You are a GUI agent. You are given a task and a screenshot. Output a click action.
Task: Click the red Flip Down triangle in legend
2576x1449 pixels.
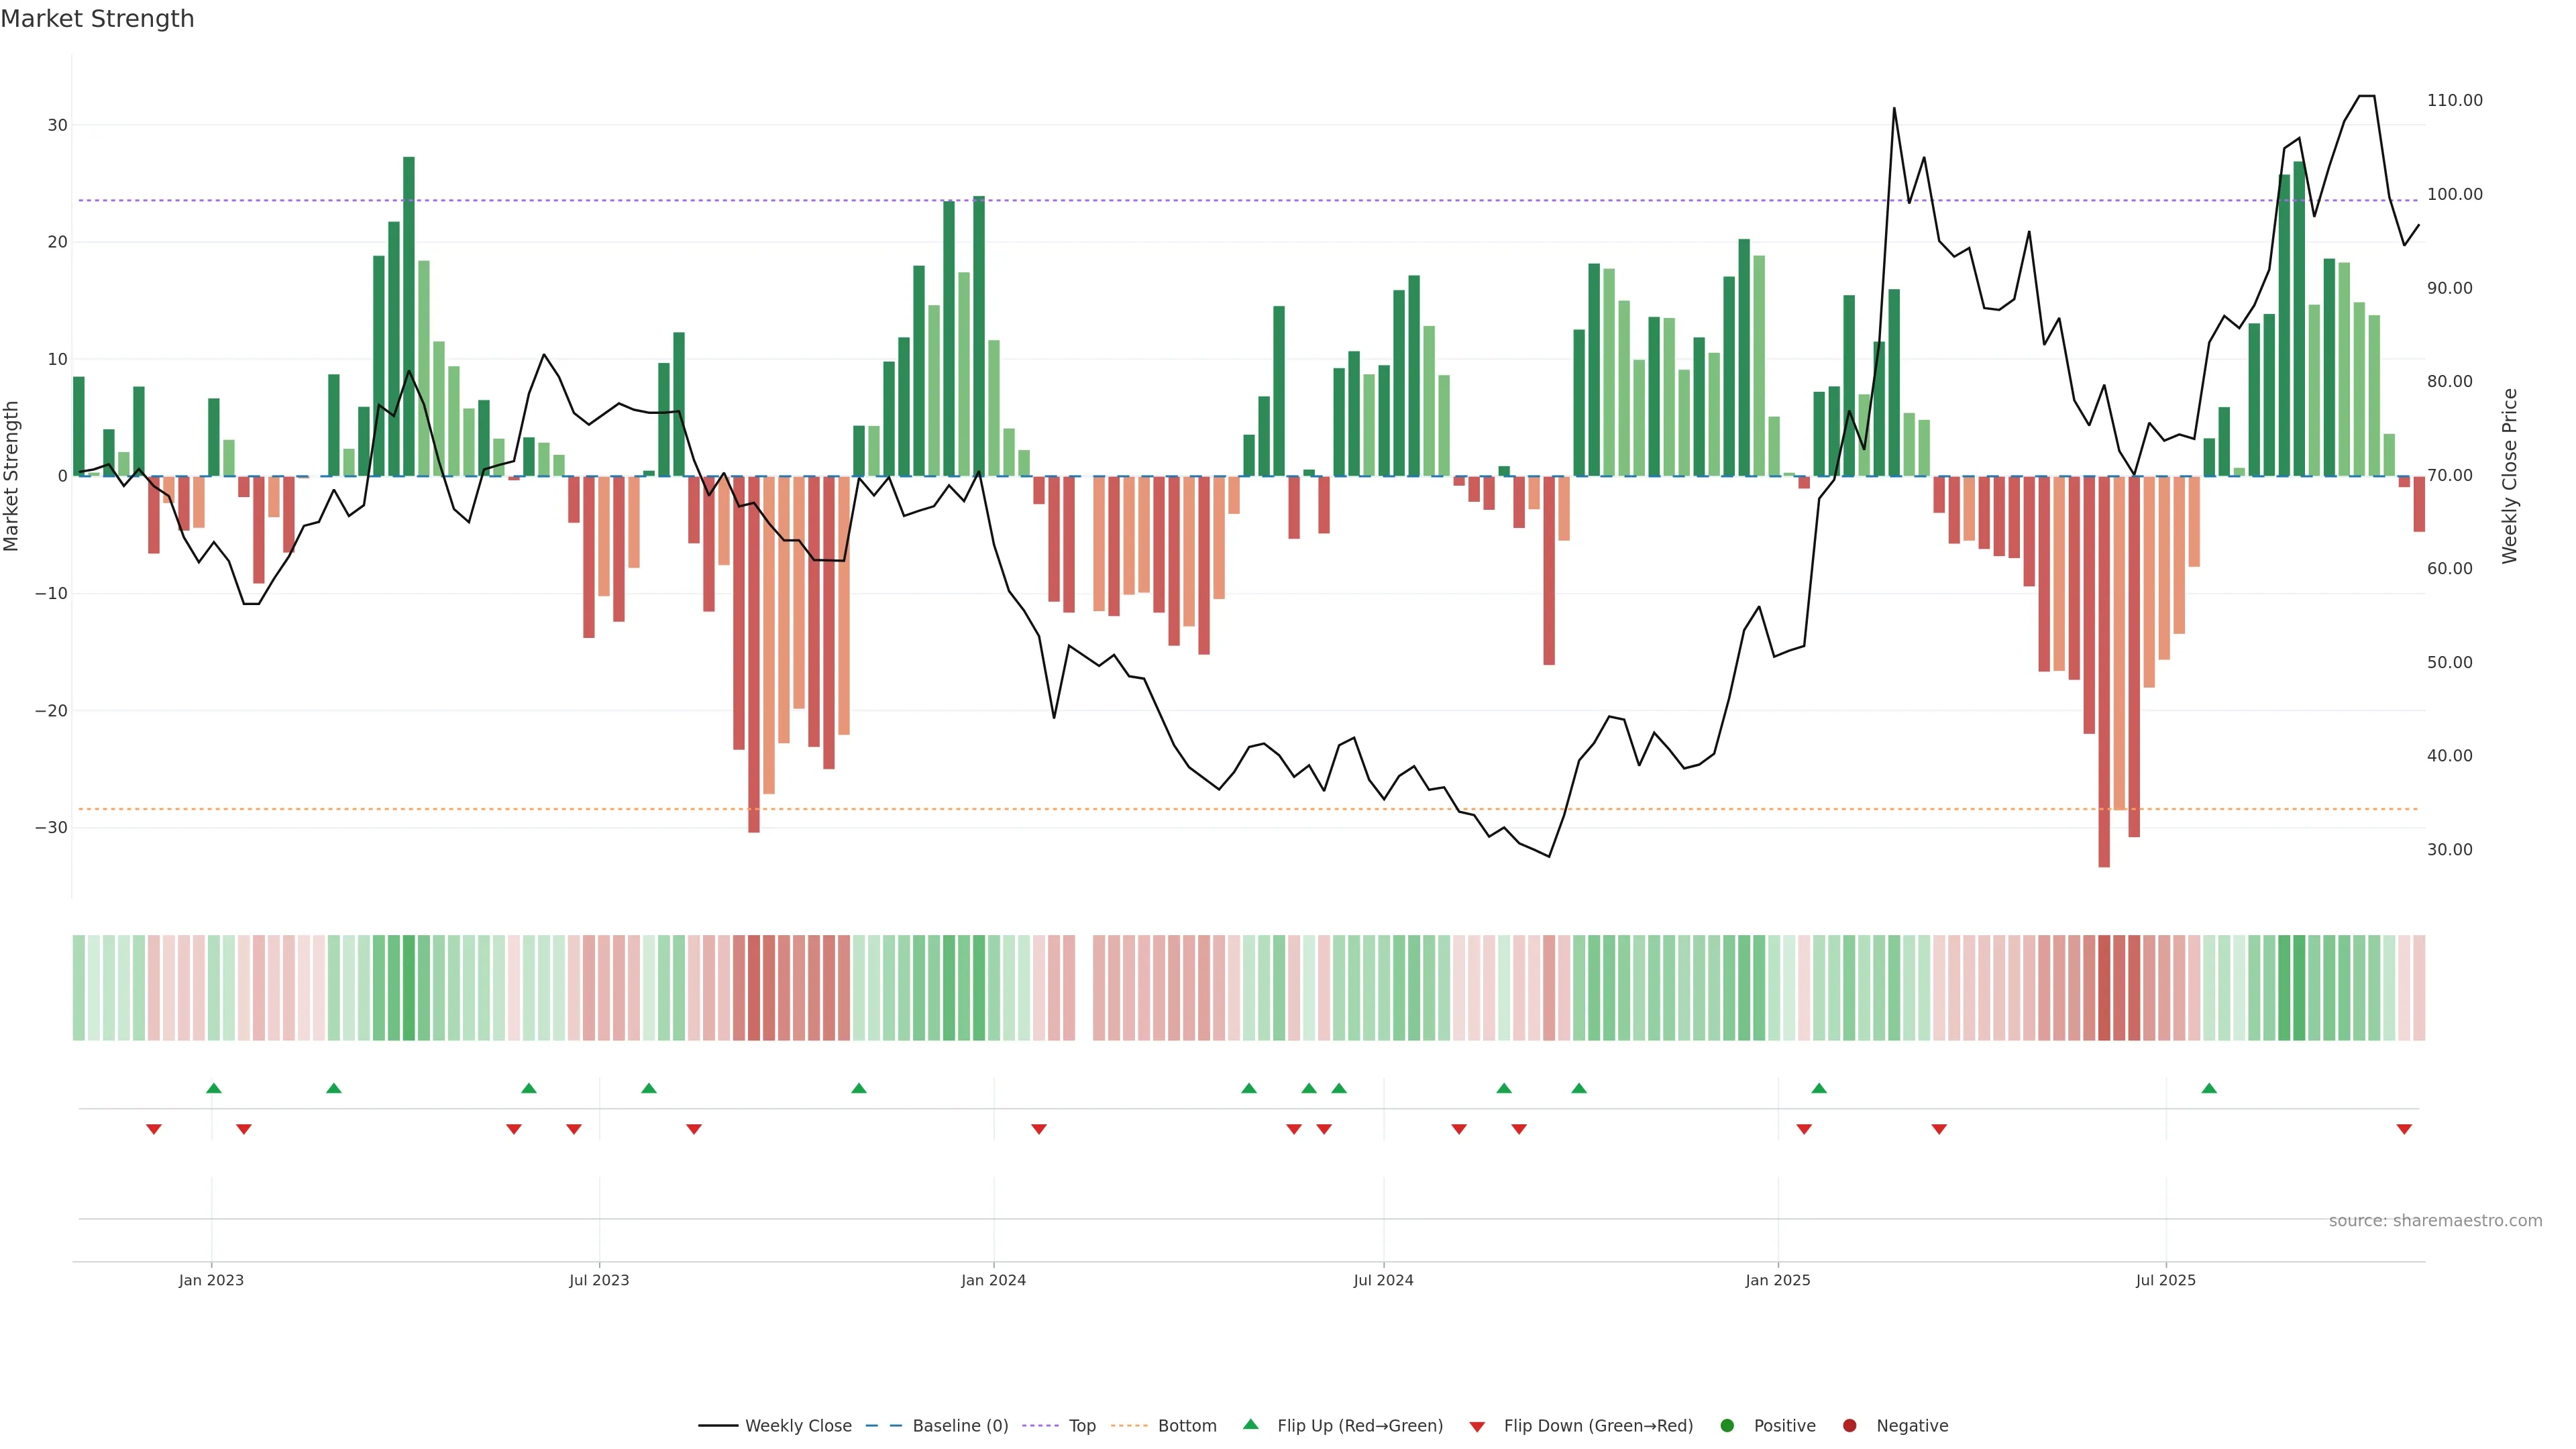pos(1477,1426)
